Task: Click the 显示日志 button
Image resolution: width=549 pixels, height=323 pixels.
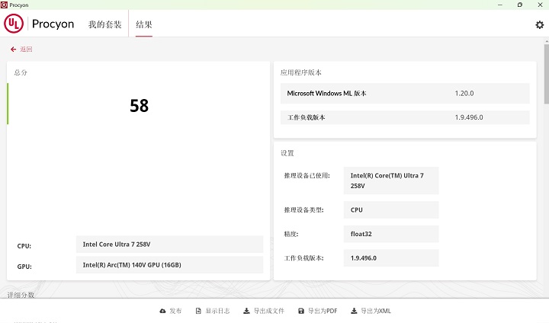Action: coord(213,311)
